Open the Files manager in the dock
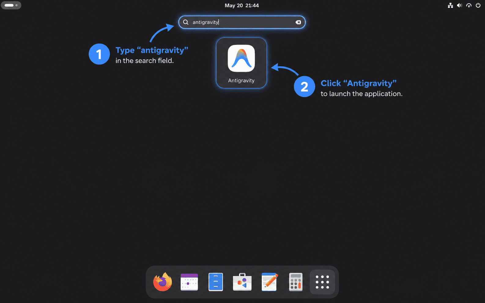The width and height of the screenshot is (485, 303). [x=216, y=282]
